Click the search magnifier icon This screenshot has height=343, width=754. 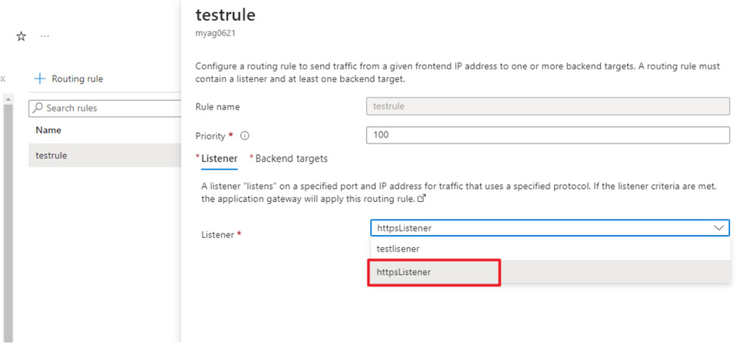(x=38, y=108)
